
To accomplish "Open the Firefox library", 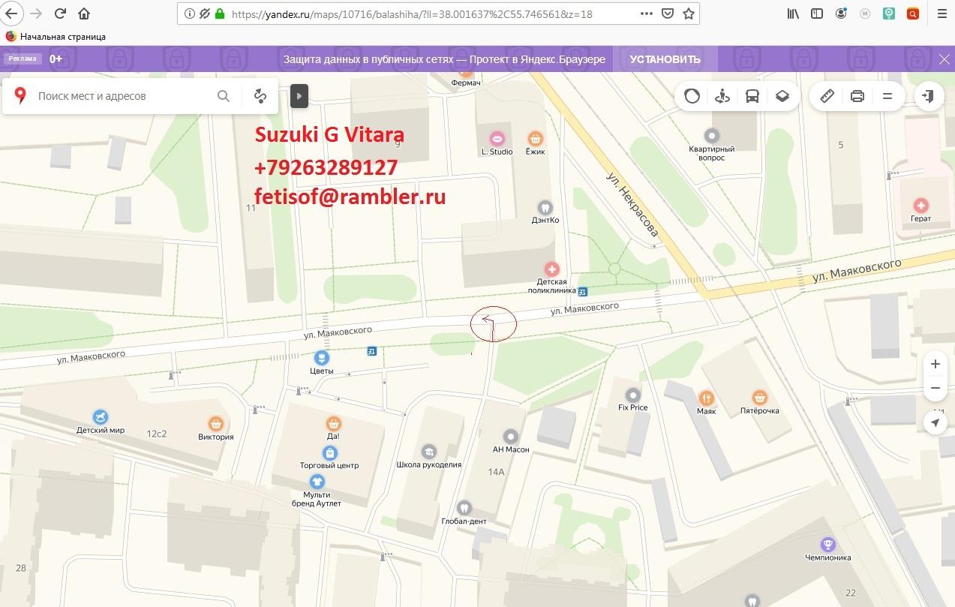I will 794,14.
